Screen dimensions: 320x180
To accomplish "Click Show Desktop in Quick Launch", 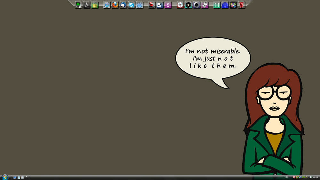I will click(15, 177).
